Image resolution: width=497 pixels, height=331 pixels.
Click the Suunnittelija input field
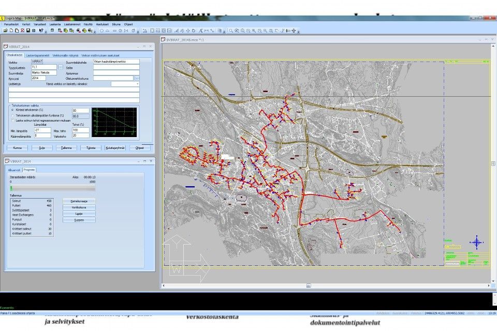pyautogui.click(x=43, y=72)
